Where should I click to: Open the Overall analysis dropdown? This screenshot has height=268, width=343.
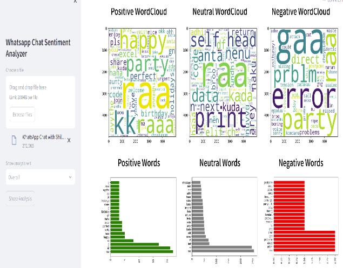pyautogui.click(x=41, y=177)
